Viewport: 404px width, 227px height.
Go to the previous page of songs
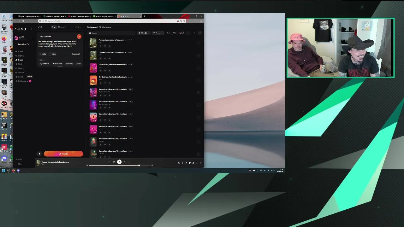[188, 33]
